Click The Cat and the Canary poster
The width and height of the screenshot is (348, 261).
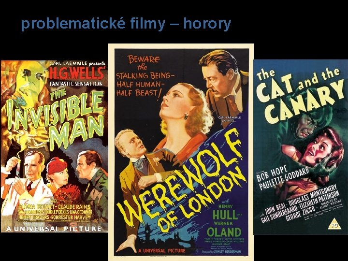tap(301, 147)
